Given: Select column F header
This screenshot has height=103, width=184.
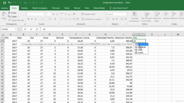Looking at the screenshot, I should (x=76, y=34).
